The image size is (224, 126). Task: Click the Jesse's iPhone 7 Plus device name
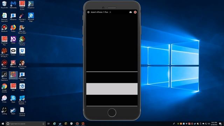[x=99, y=12]
